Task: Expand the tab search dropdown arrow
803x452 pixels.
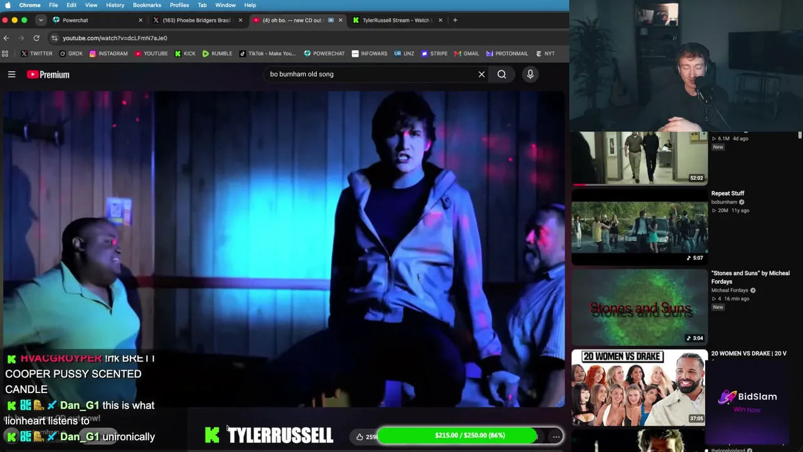Action: click(41, 20)
